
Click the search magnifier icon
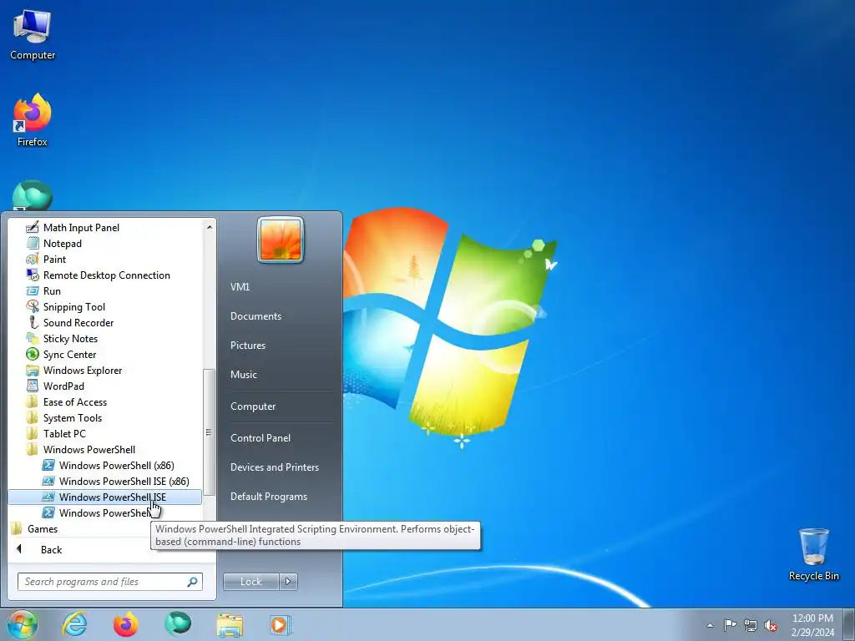point(193,582)
